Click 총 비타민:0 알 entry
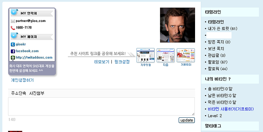 coord(220,89)
